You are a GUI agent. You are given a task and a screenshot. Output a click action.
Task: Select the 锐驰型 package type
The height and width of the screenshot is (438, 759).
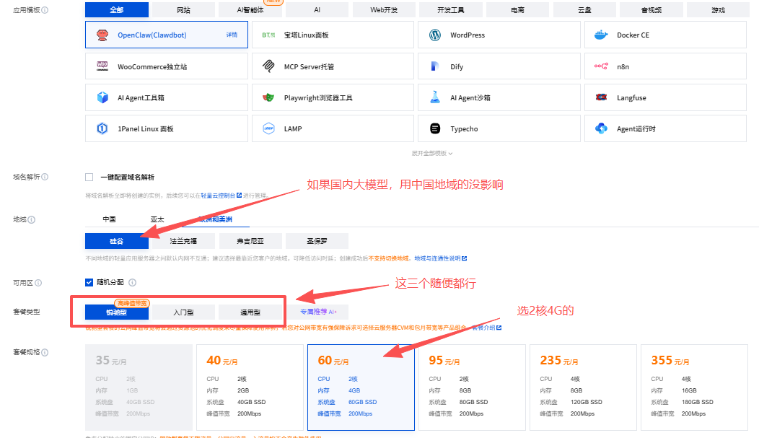117,312
